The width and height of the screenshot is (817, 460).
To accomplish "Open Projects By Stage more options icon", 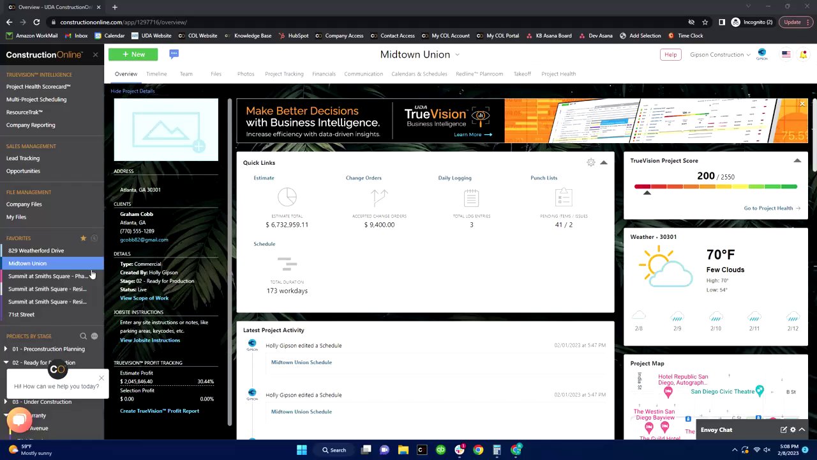I will tap(94, 336).
